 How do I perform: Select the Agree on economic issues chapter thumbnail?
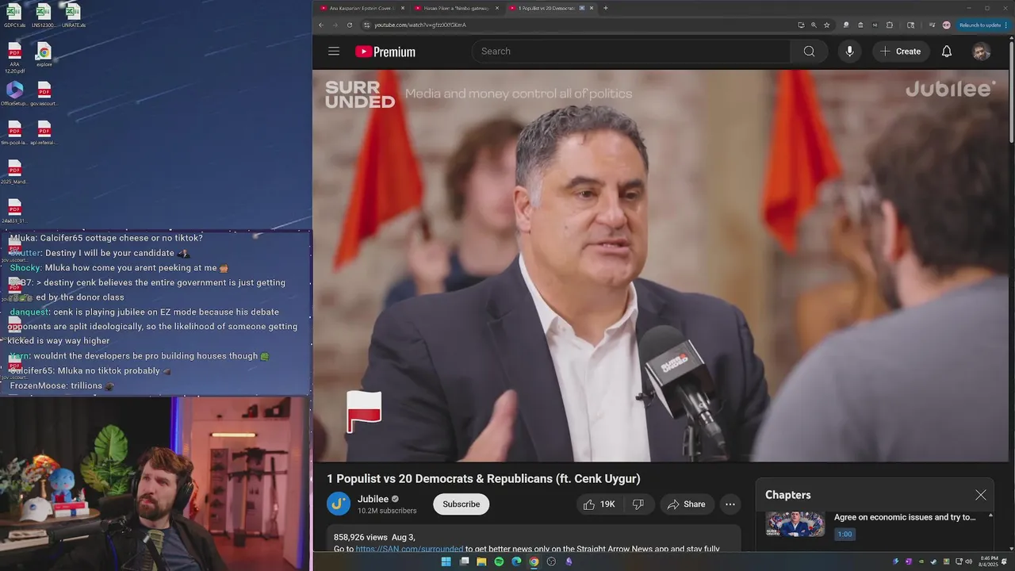coord(795,524)
